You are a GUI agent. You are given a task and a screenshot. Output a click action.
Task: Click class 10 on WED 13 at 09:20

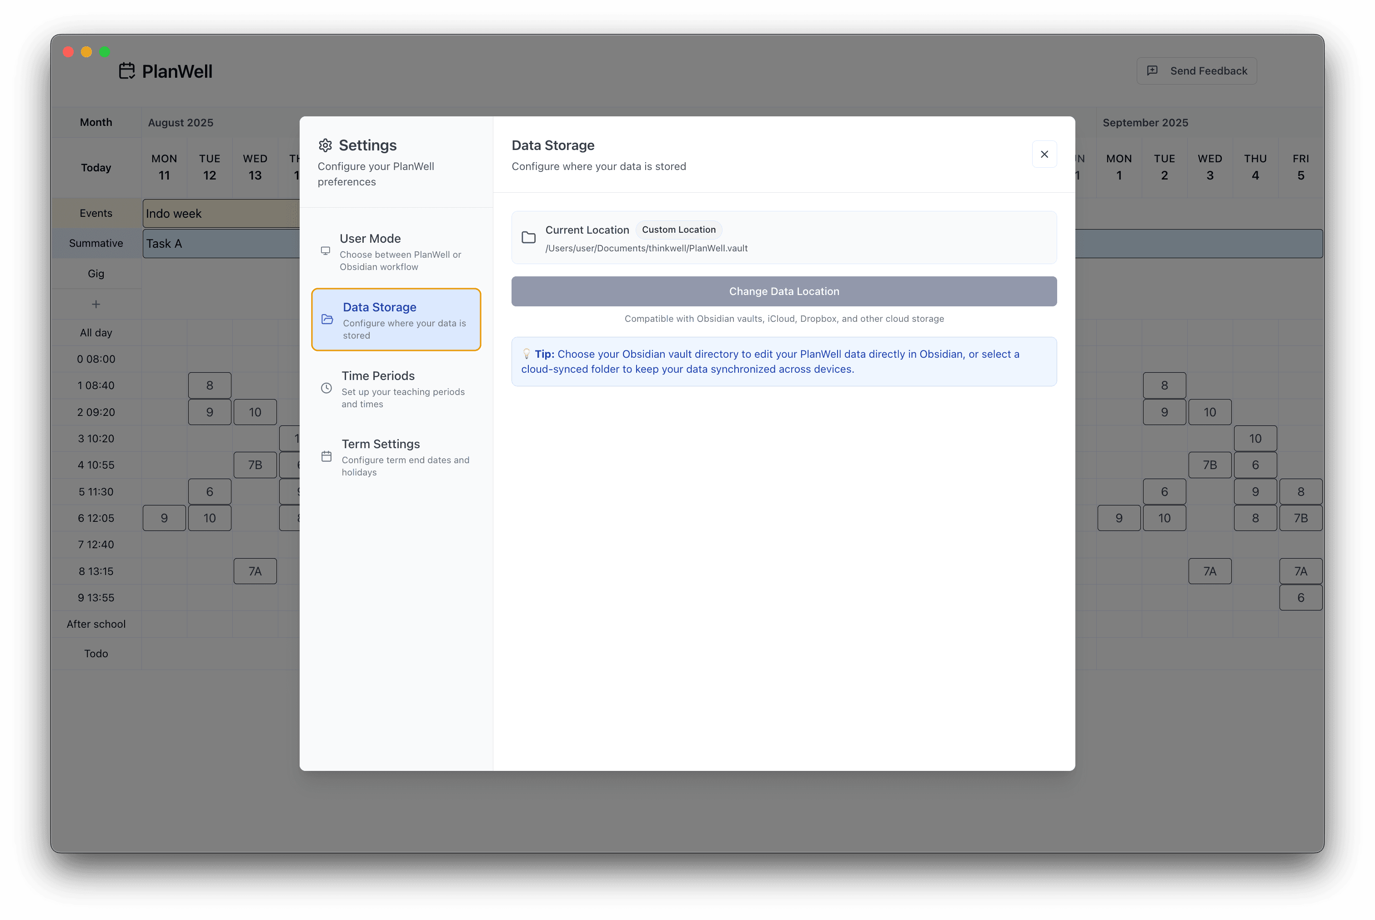(x=255, y=412)
